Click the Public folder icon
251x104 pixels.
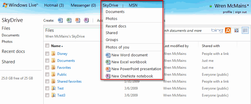tap(53, 75)
